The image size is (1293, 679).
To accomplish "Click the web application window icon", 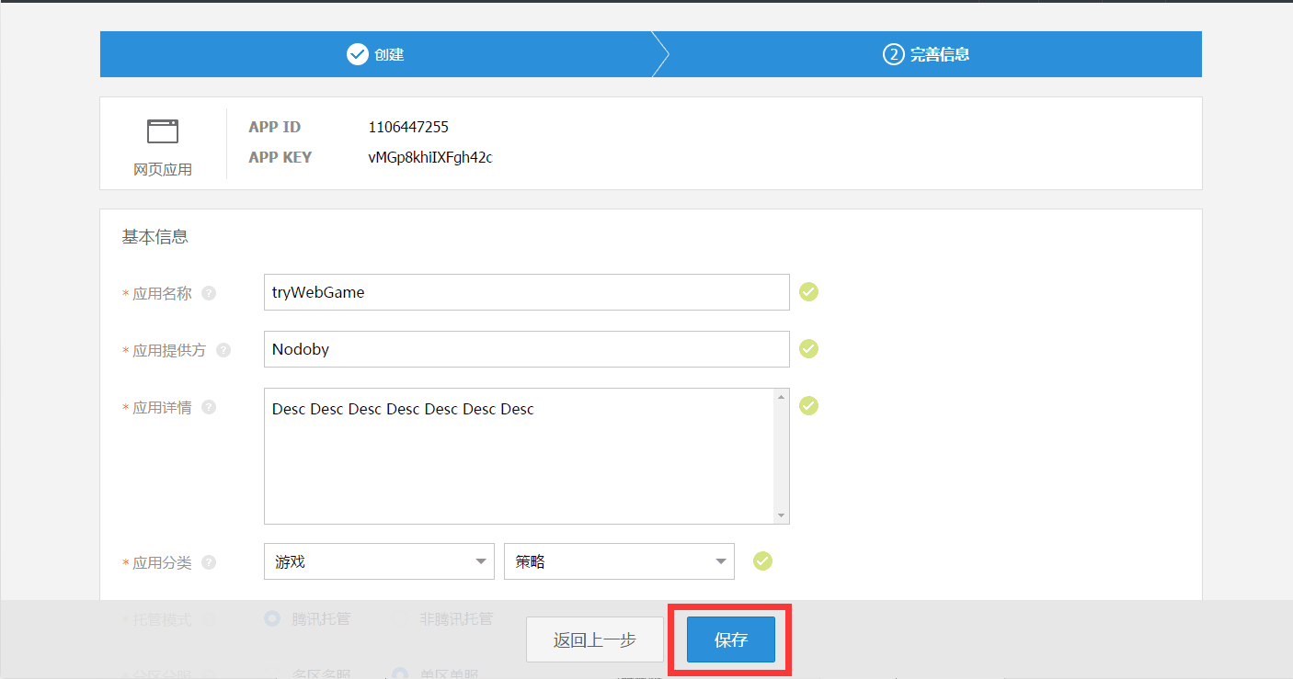I will click(x=163, y=131).
